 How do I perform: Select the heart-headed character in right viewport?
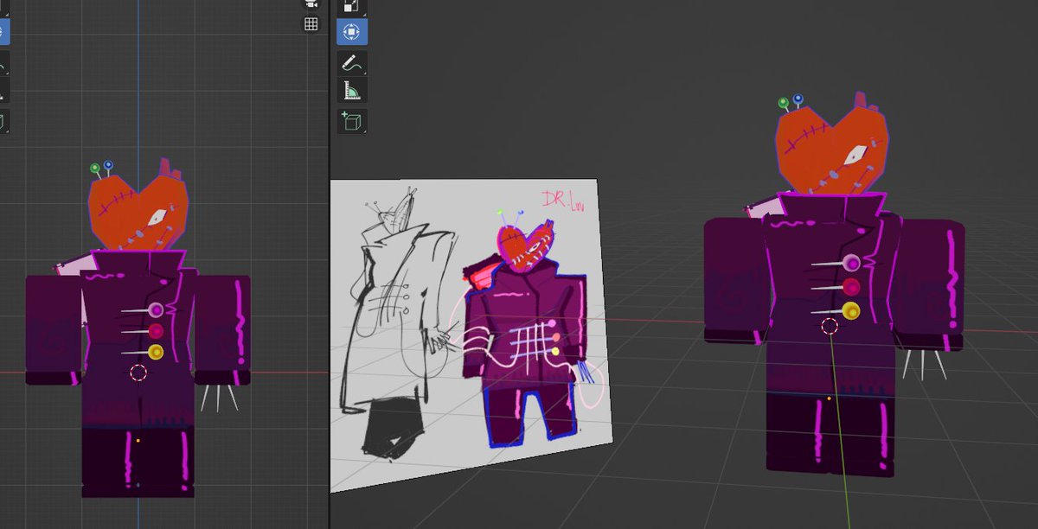[x=832, y=285]
